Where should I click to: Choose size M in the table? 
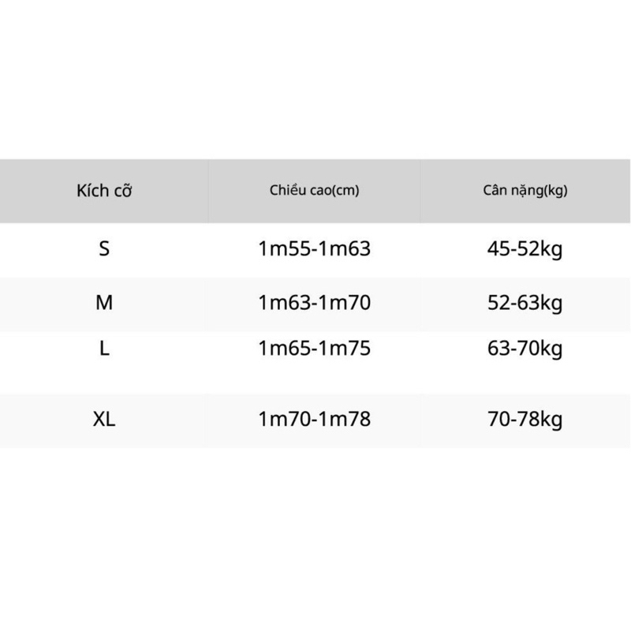point(104,302)
